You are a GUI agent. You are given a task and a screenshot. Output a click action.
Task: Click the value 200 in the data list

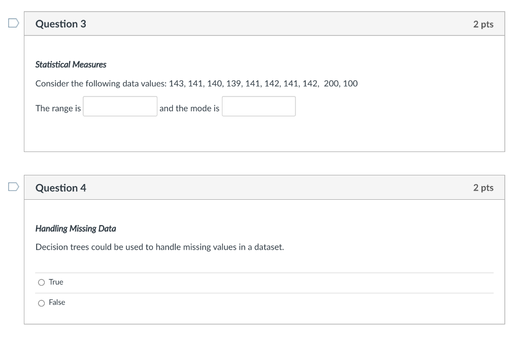pos(331,83)
